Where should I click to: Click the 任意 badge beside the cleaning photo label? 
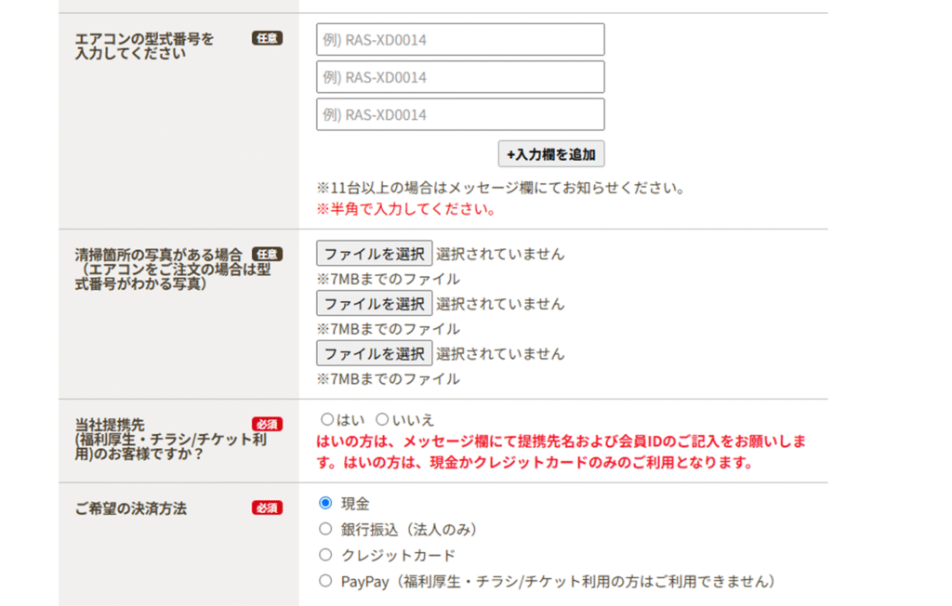pos(267,254)
